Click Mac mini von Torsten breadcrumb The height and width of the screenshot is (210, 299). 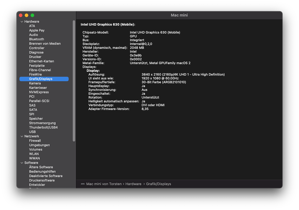[104, 184]
